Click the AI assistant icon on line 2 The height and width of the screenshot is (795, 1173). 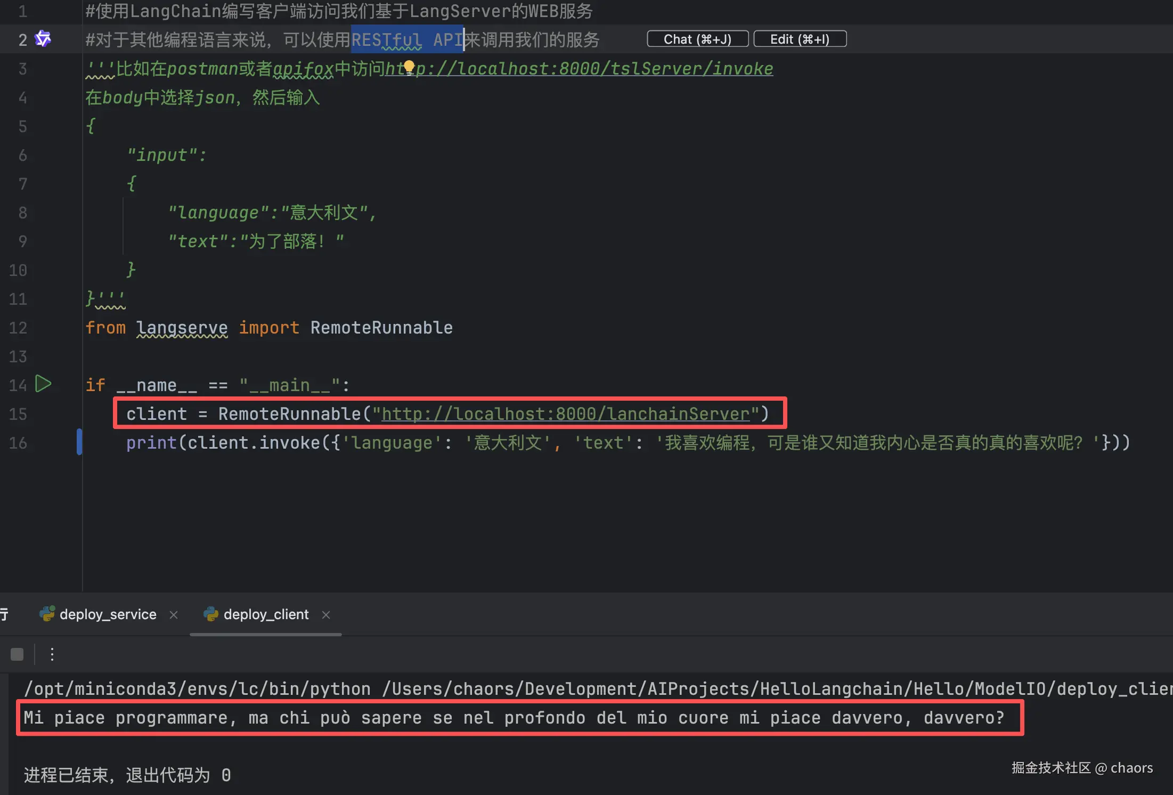(x=43, y=39)
